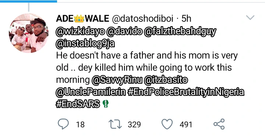Open the share icon options
Screen dimensions: 265x138
[219, 124]
